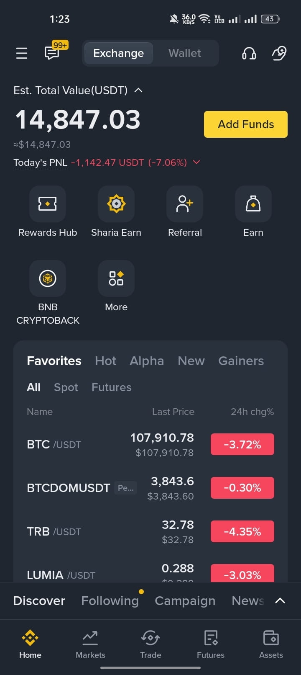Switch to the Gainers tab
This screenshot has width=301, height=675.
[x=241, y=361]
